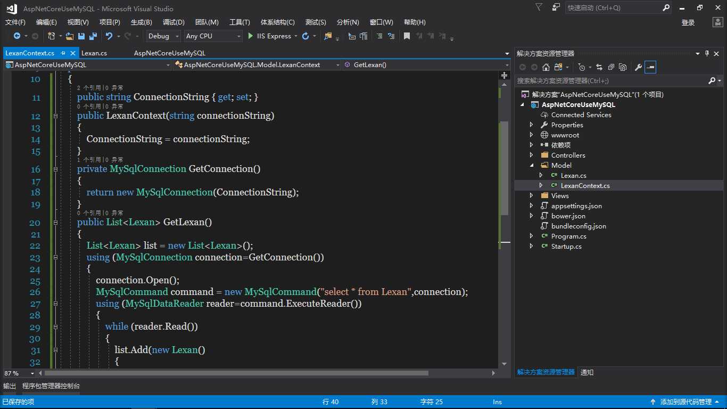Open Properties with the wrench icon
The height and width of the screenshot is (409, 727).
pyautogui.click(x=639, y=67)
